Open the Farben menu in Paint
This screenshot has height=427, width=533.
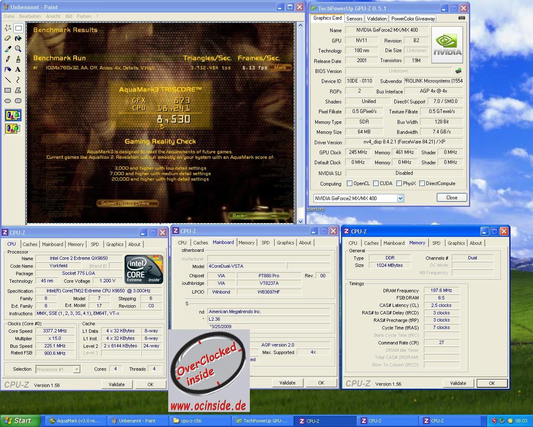pyautogui.click(x=84, y=16)
